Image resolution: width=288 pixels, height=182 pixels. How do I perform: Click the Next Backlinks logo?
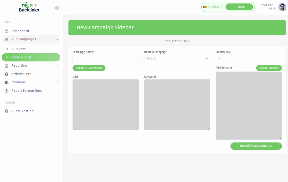click(x=29, y=7)
